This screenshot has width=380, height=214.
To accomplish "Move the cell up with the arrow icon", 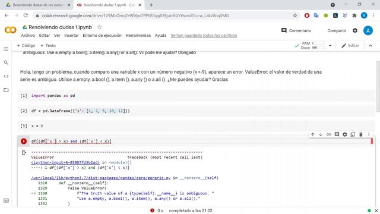I will pos(313,134).
